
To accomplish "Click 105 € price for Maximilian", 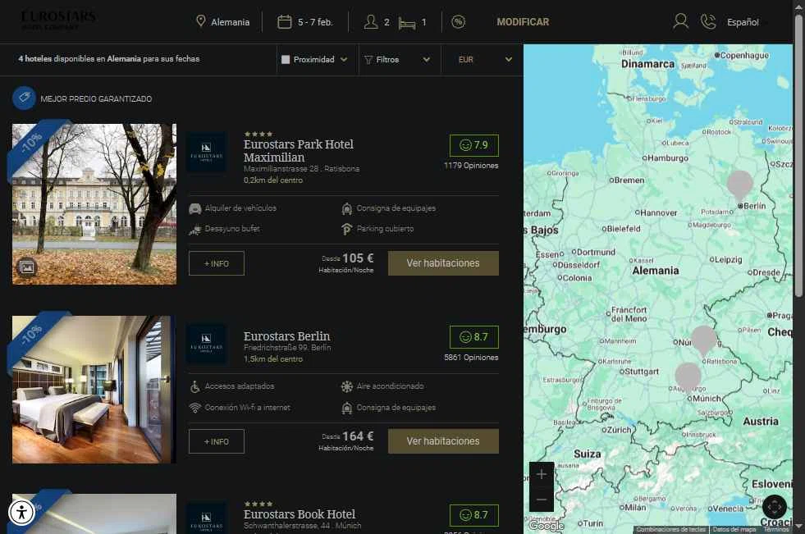I will coord(358,258).
